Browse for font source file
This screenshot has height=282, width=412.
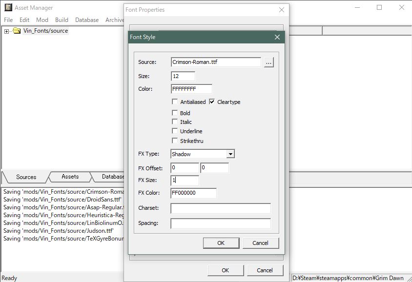click(269, 62)
